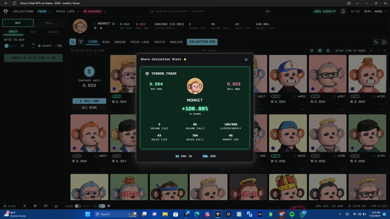The image size is (390, 219).
Task: Switch to the ORDERS tab
Action: coord(120,42)
